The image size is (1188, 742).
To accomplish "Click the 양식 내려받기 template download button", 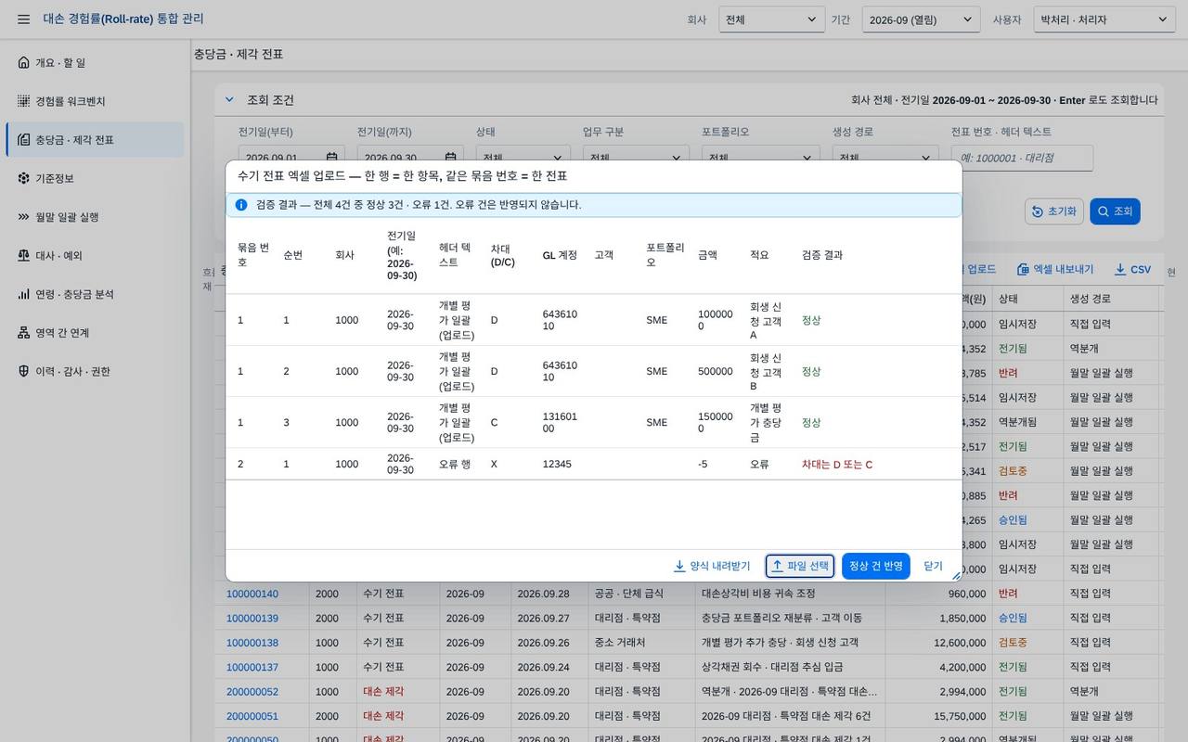I will click(x=712, y=566).
